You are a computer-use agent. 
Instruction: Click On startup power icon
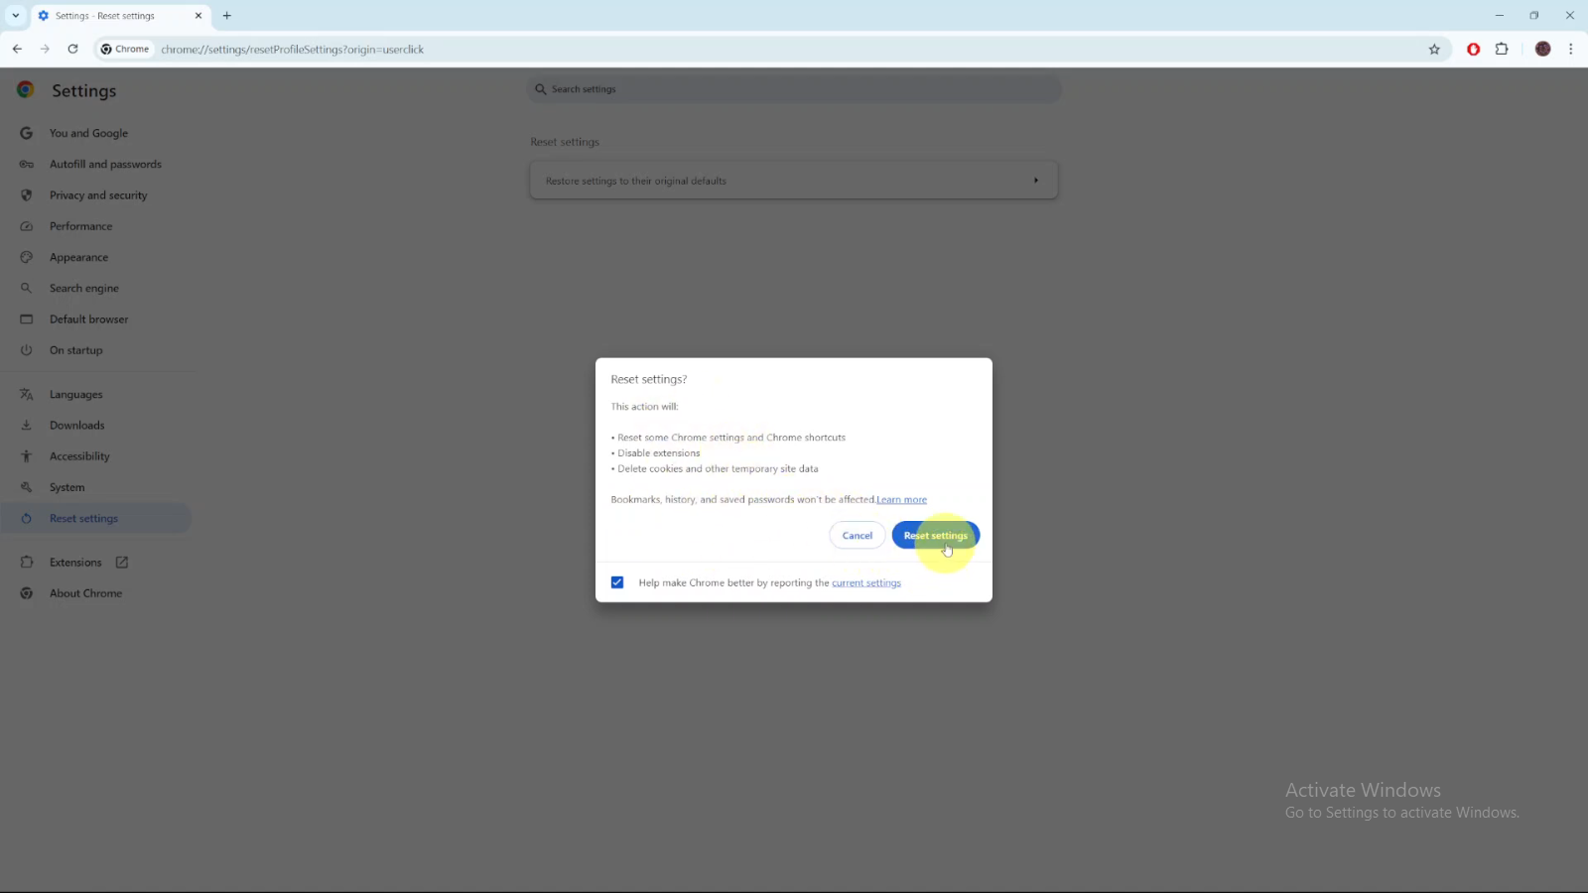pyautogui.click(x=27, y=350)
